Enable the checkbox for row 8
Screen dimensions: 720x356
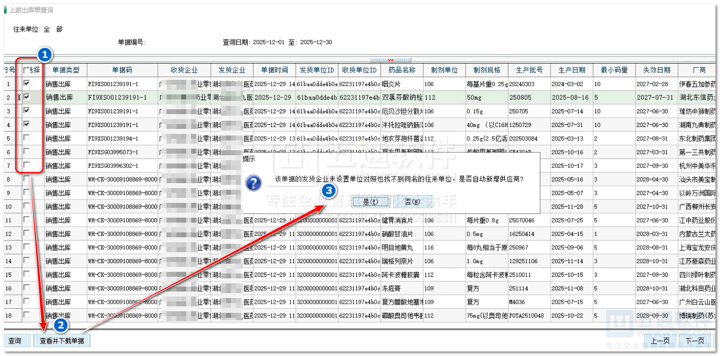point(27,179)
